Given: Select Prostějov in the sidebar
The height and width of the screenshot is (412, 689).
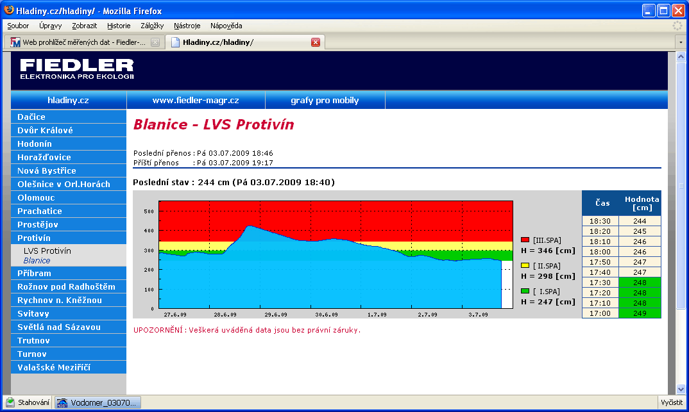Looking at the screenshot, I should [69, 225].
